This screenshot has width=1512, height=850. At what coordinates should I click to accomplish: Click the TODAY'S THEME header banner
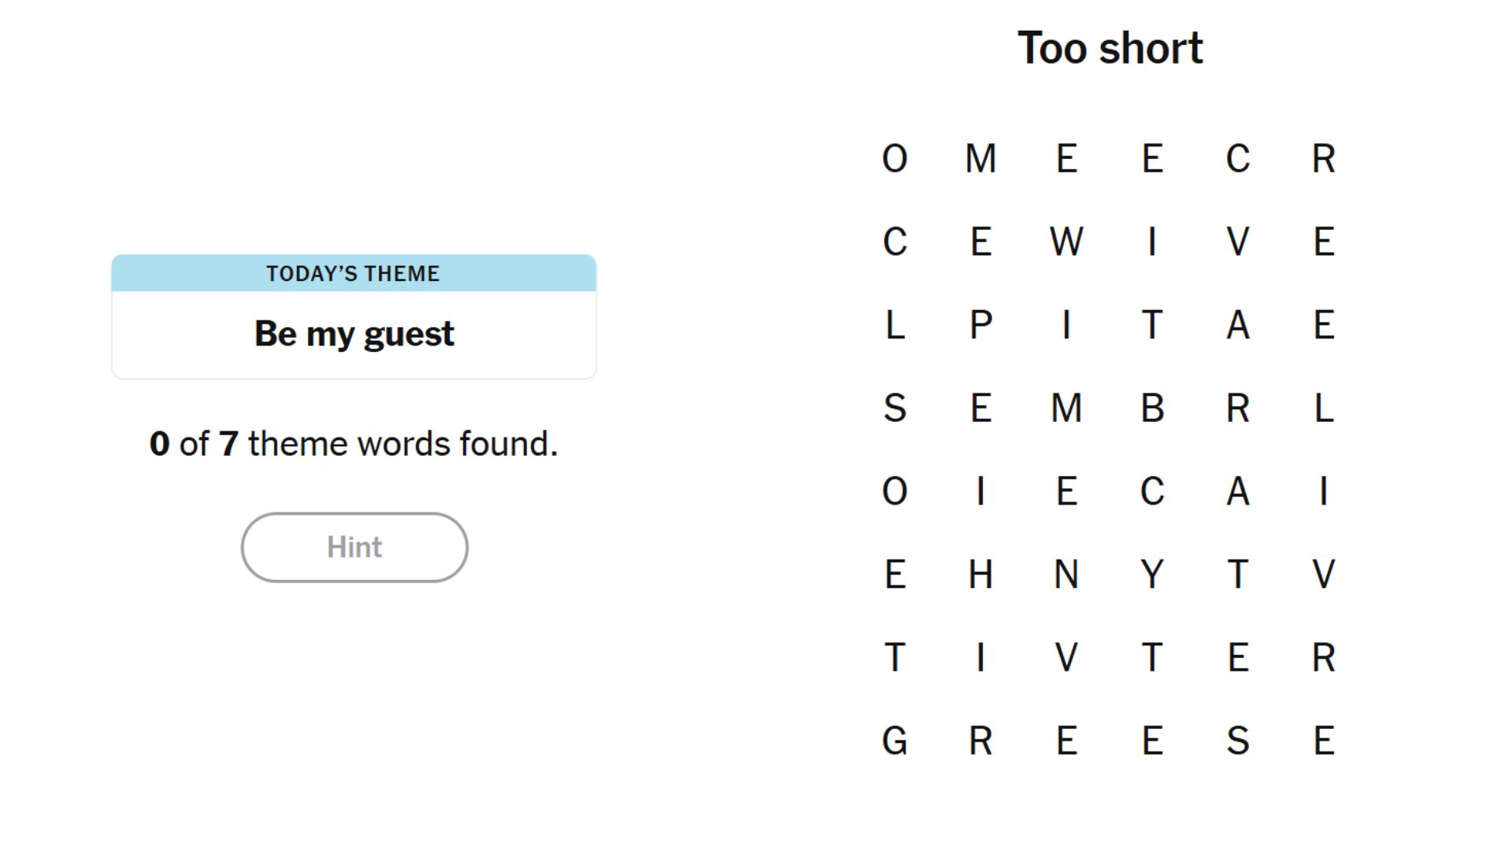point(354,274)
